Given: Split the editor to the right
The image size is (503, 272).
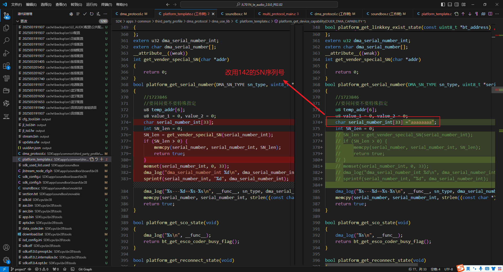Looking at the screenshot, I should (x=490, y=14).
